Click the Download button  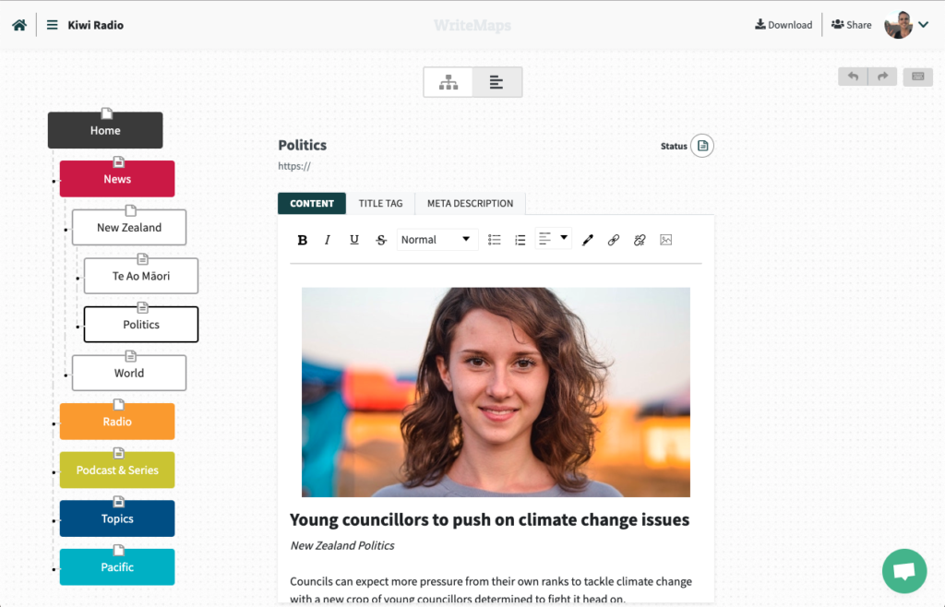[784, 25]
